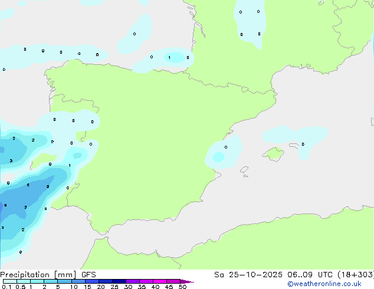The height and width of the screenshot is (289, 374).
Task: Click the '50' legend label
Action: click(182, 287)
